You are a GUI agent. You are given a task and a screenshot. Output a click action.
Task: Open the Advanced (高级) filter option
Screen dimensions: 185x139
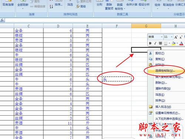click(x=81, y=6)
